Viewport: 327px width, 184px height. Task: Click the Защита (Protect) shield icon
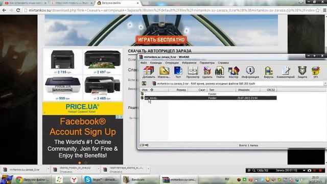(x=302, y=72)
